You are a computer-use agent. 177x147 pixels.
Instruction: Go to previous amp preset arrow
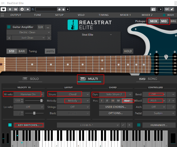pos(9,38)
